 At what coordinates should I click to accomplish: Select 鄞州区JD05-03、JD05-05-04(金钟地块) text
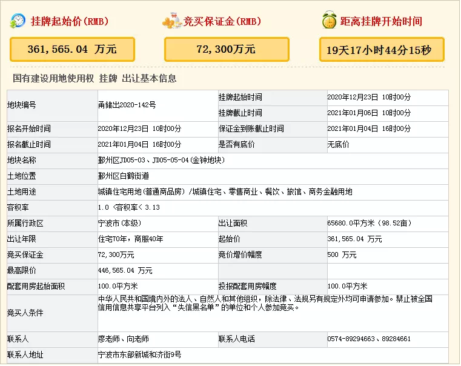[x=161, y=160]
